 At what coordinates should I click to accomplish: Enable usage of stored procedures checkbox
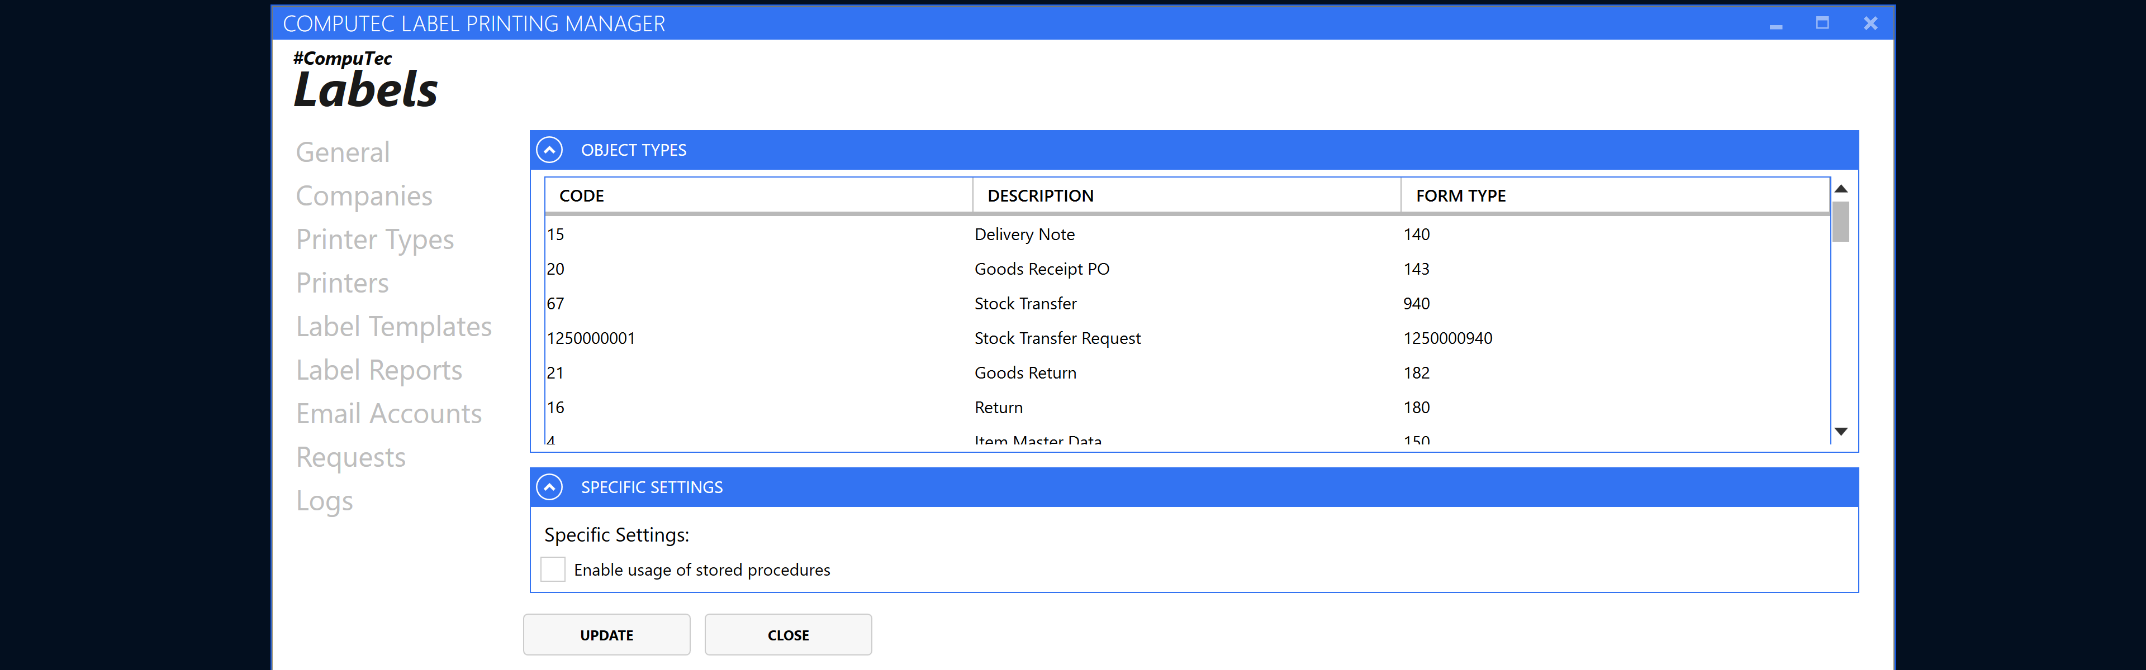pyautogui.click(x=553, y=569)
